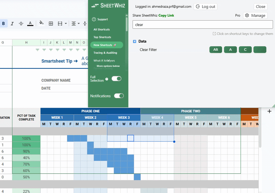Click the horizontal align icon

pos(74,23)
